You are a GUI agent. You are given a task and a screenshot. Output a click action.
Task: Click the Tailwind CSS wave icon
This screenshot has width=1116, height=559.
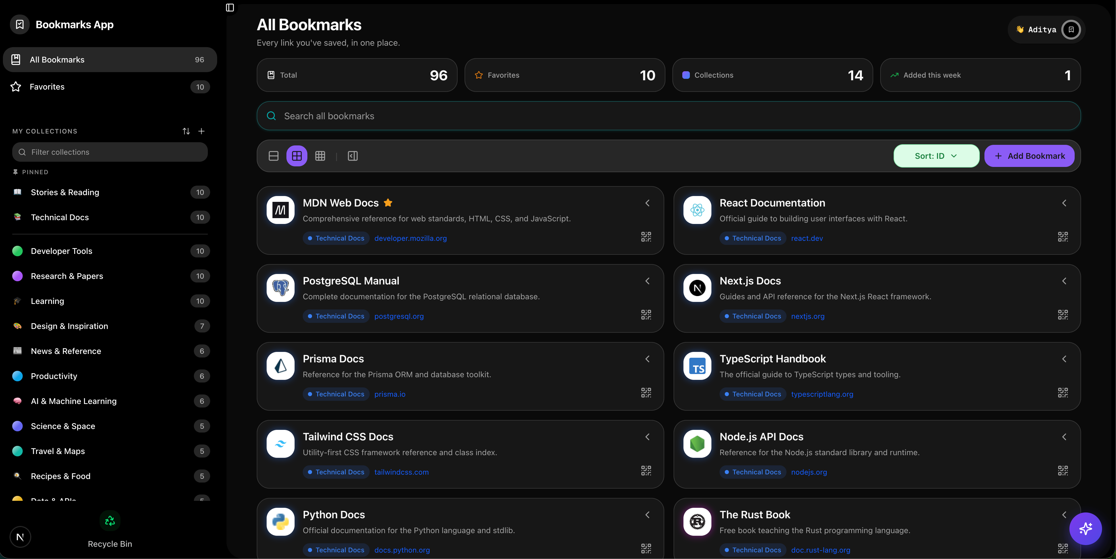[280, 444]
